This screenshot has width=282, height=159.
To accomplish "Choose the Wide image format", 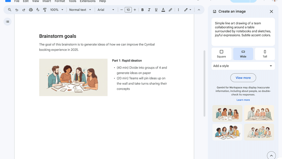I will pos(243,54).
